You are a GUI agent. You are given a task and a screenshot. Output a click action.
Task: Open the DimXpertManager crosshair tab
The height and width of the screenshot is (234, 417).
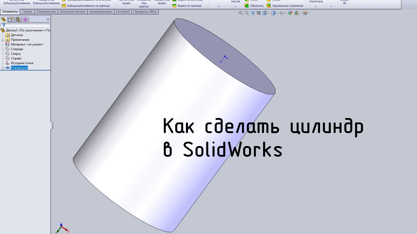pos(25,19)
